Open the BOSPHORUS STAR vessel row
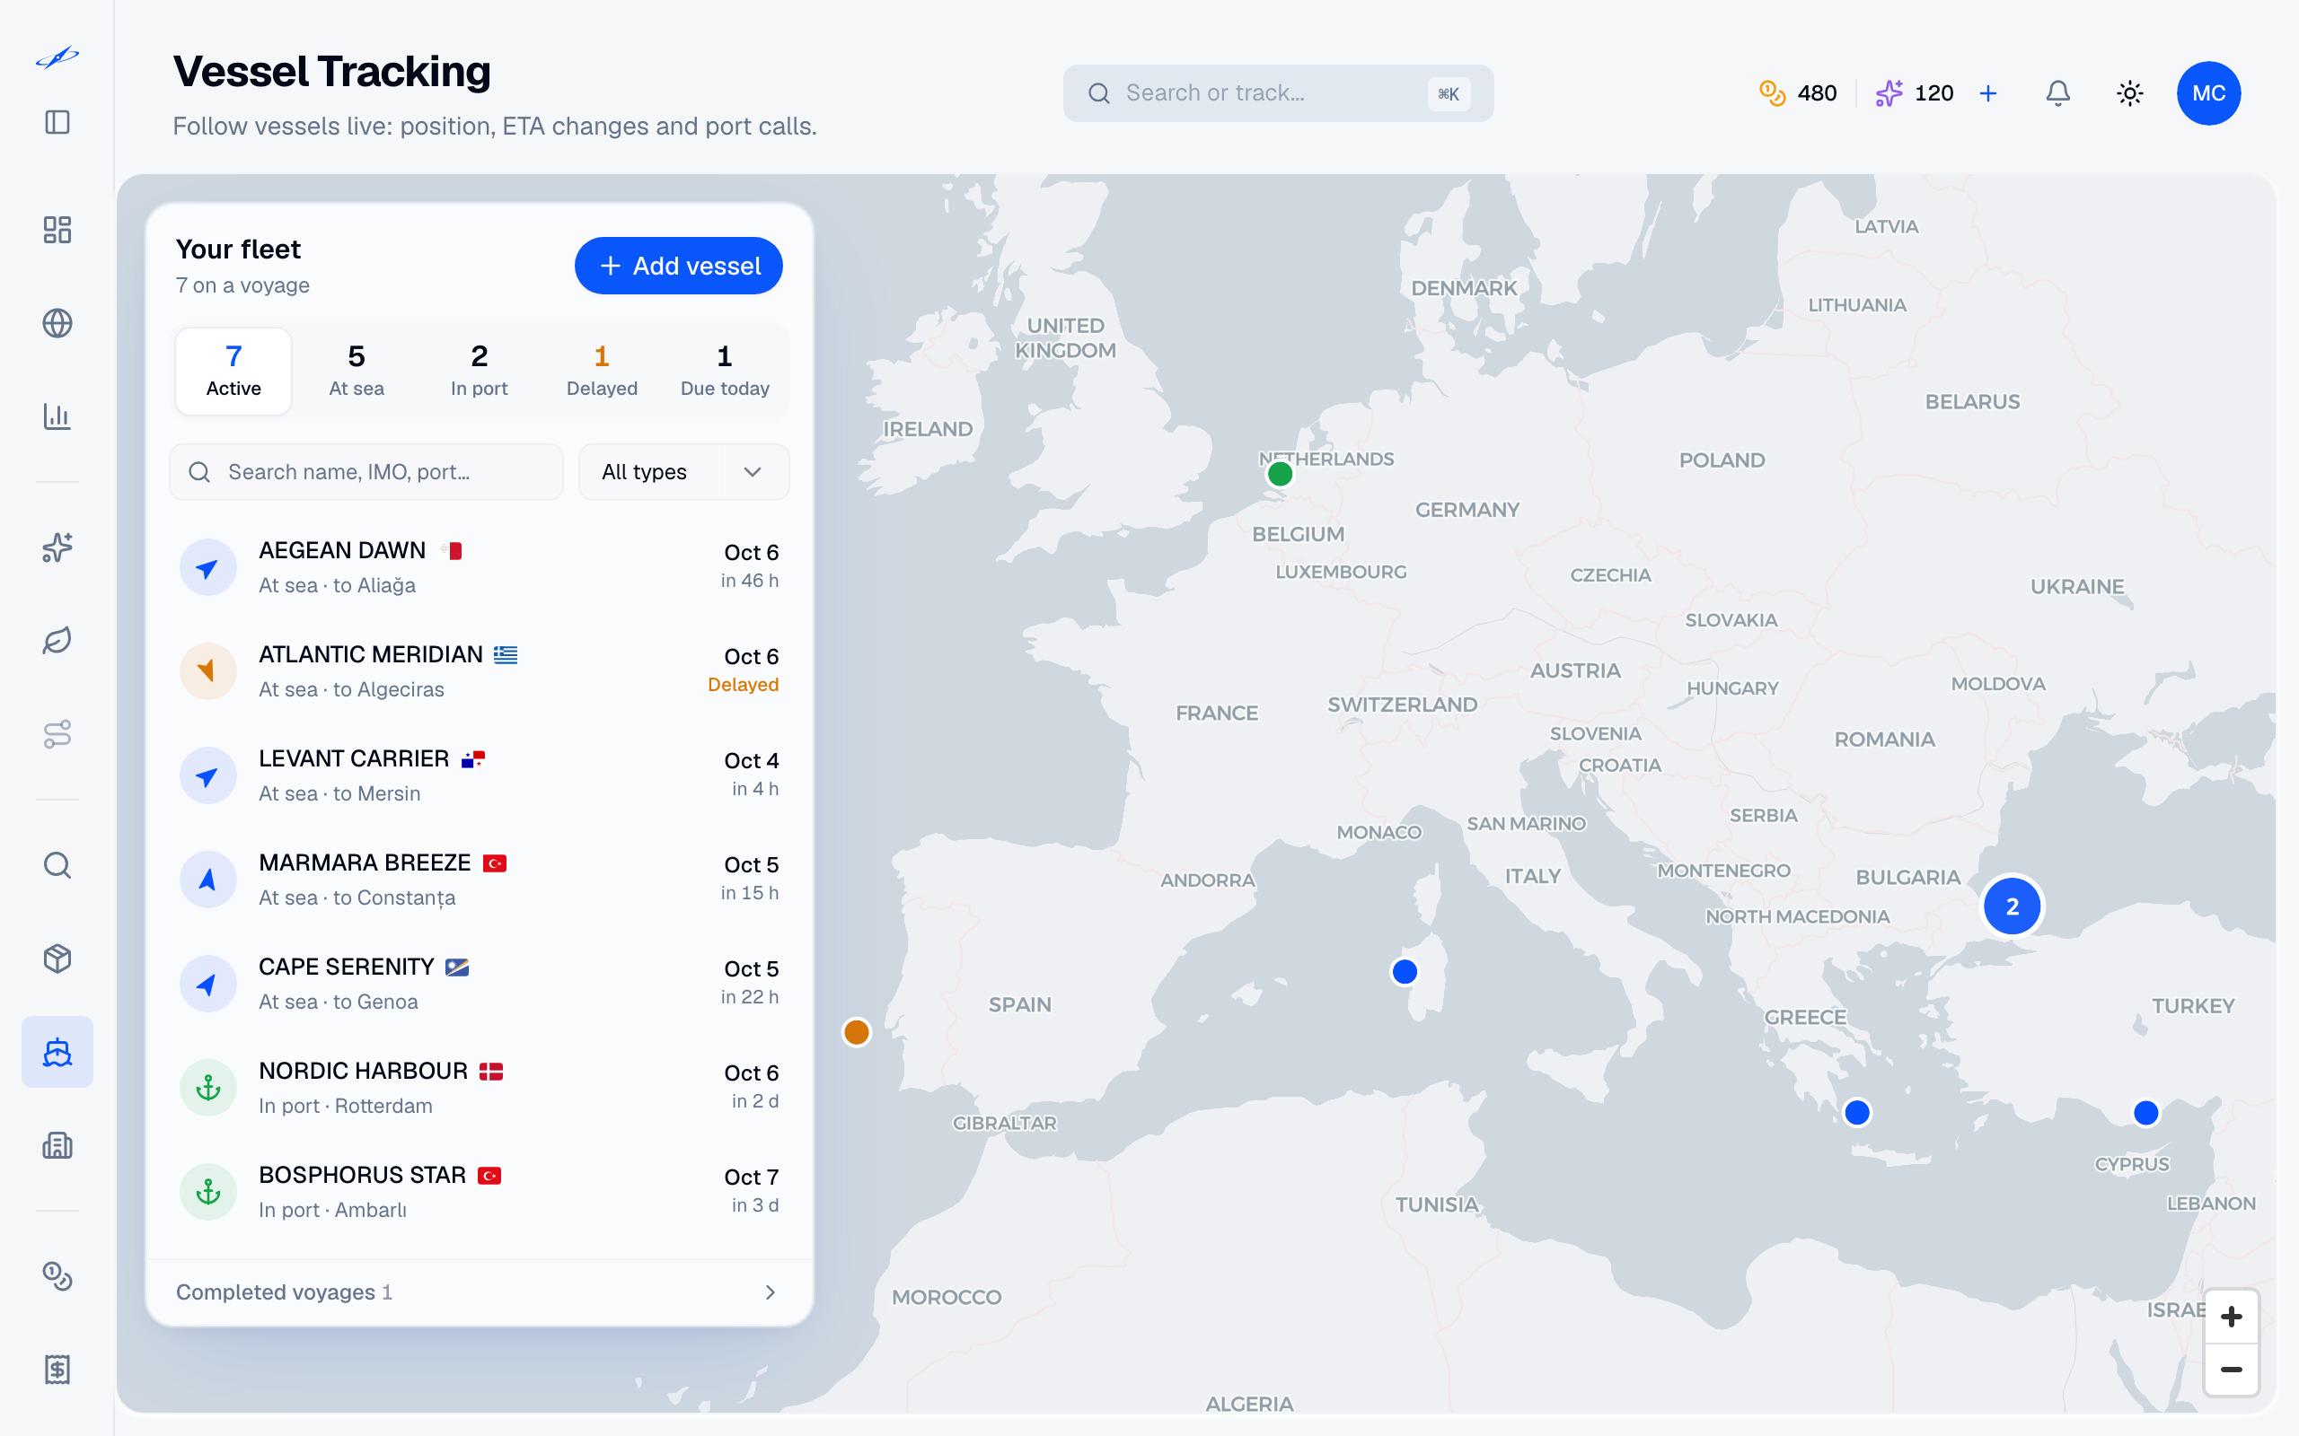This screenshot has width=2299, height=1436. click(479, 1192)
